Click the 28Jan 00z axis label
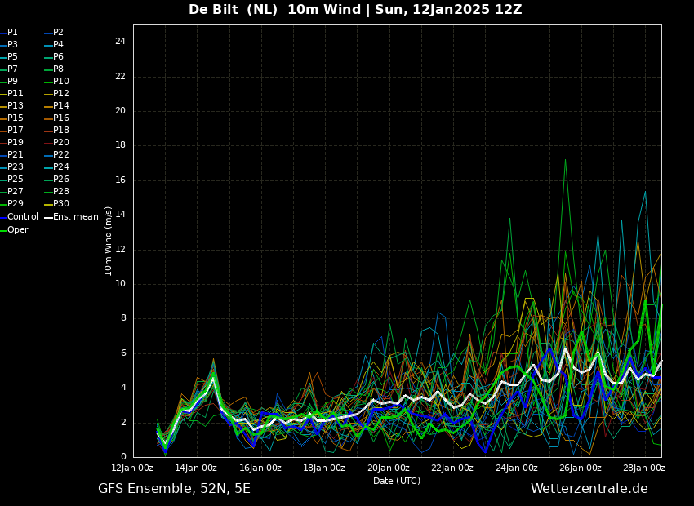Screen dimensions: 694x506 point(644,468)
